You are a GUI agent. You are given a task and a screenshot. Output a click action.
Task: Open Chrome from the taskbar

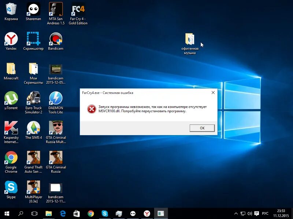[91, 214]
